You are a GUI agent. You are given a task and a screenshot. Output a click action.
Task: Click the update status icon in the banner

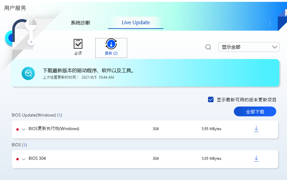28,73
